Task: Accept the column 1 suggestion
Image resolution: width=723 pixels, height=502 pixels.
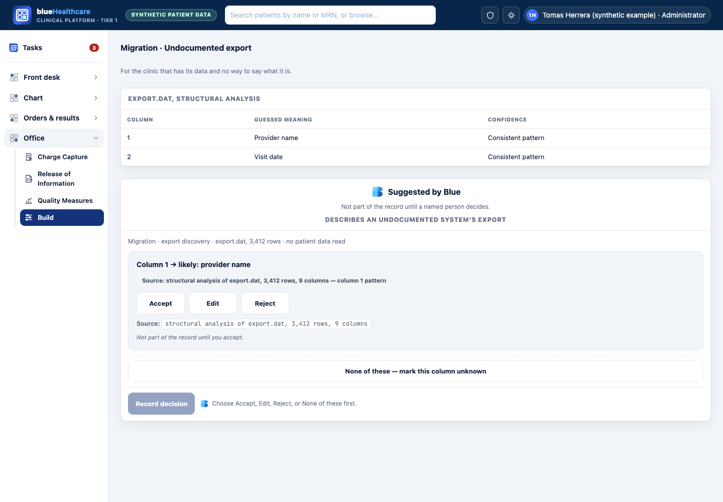Action: point(161,303)
